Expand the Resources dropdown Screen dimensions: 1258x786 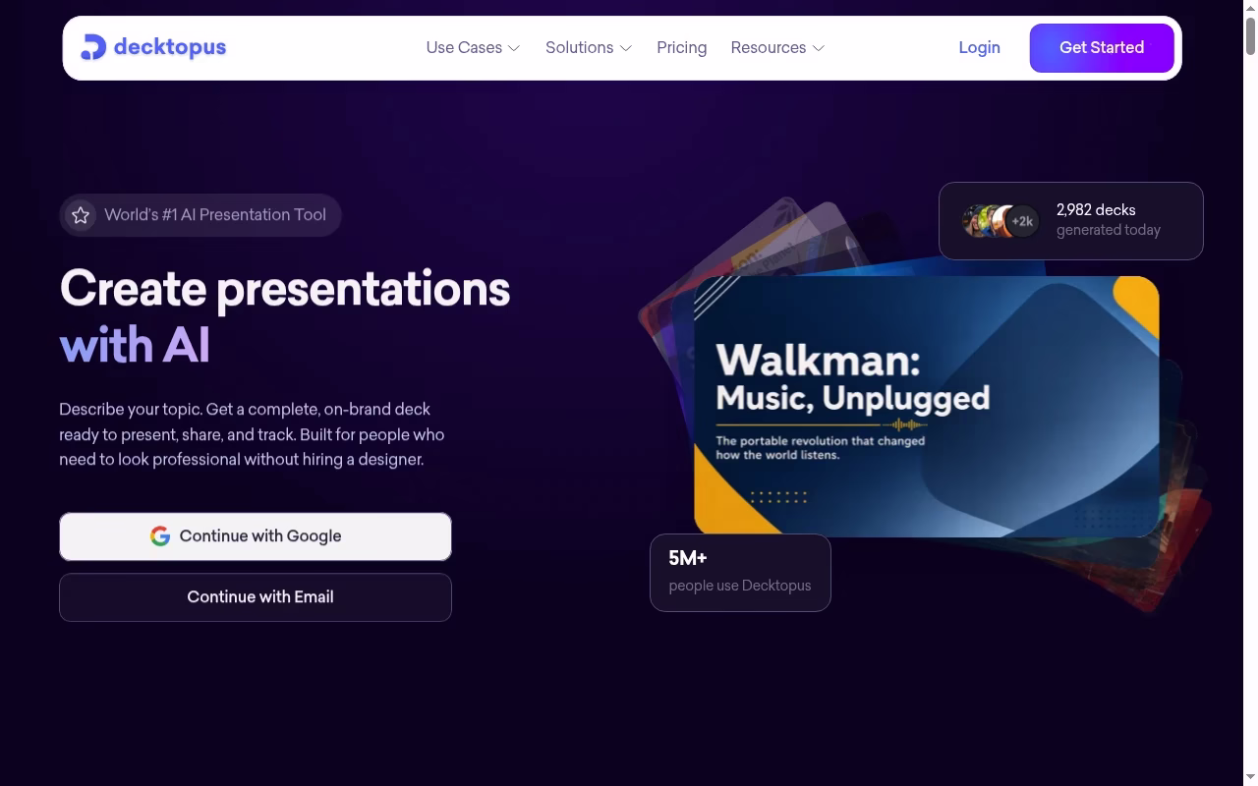[x=777, y=47]
